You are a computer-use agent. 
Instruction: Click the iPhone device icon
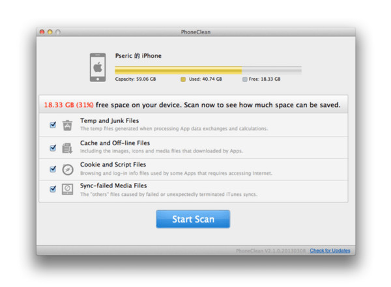tap(97, 66)
